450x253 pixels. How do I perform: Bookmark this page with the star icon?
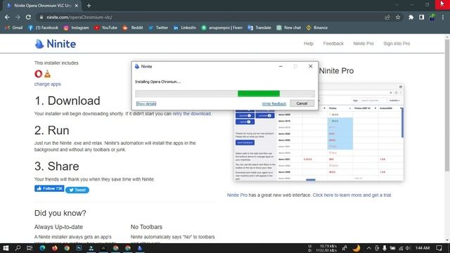[398, 17]
